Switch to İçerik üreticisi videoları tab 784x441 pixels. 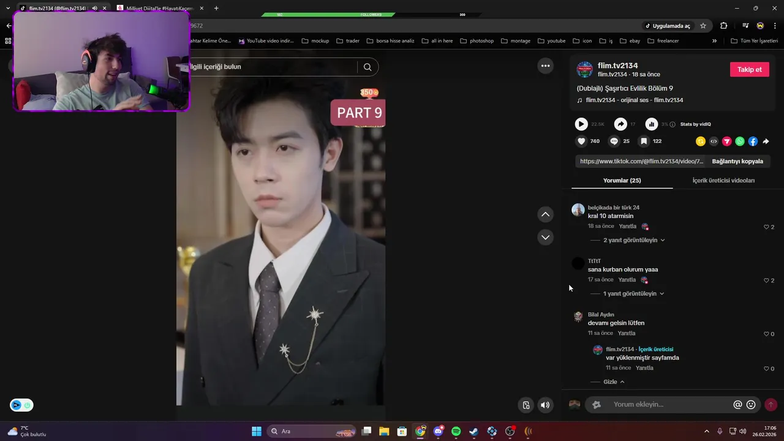click(x=723, y=181)
